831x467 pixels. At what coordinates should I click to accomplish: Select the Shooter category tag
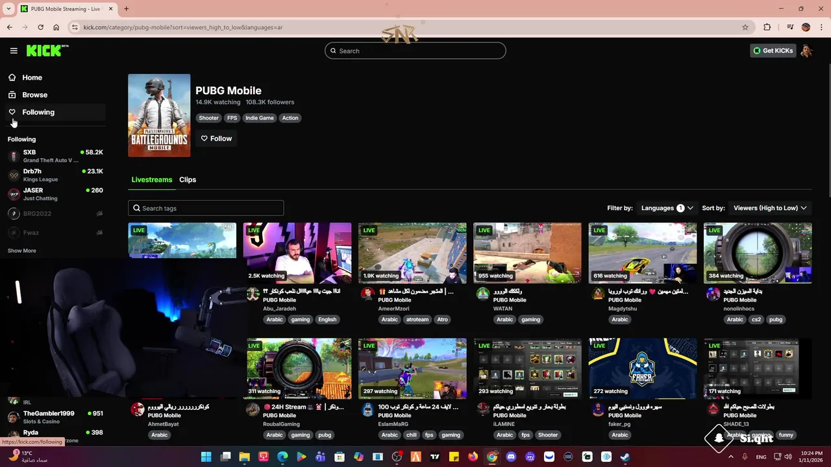(x=208, y=118)
